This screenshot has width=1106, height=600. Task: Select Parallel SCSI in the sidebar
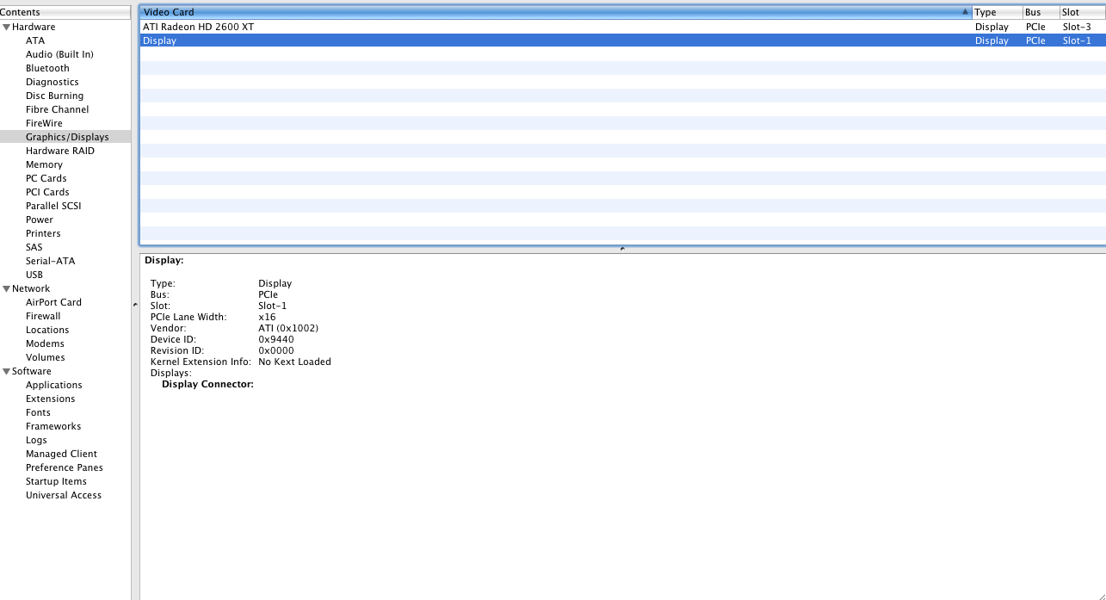53,206
